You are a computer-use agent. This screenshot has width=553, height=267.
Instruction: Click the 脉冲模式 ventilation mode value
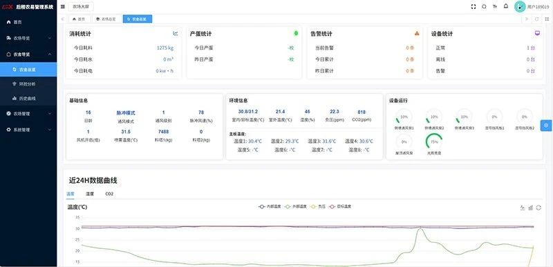[126, 113]
